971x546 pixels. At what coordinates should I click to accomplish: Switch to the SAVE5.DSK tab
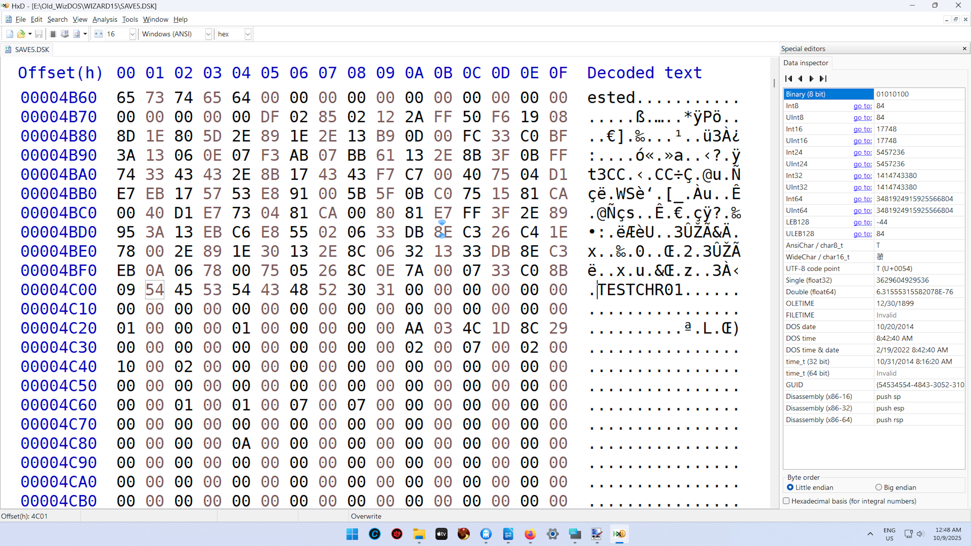coord(27,49)
